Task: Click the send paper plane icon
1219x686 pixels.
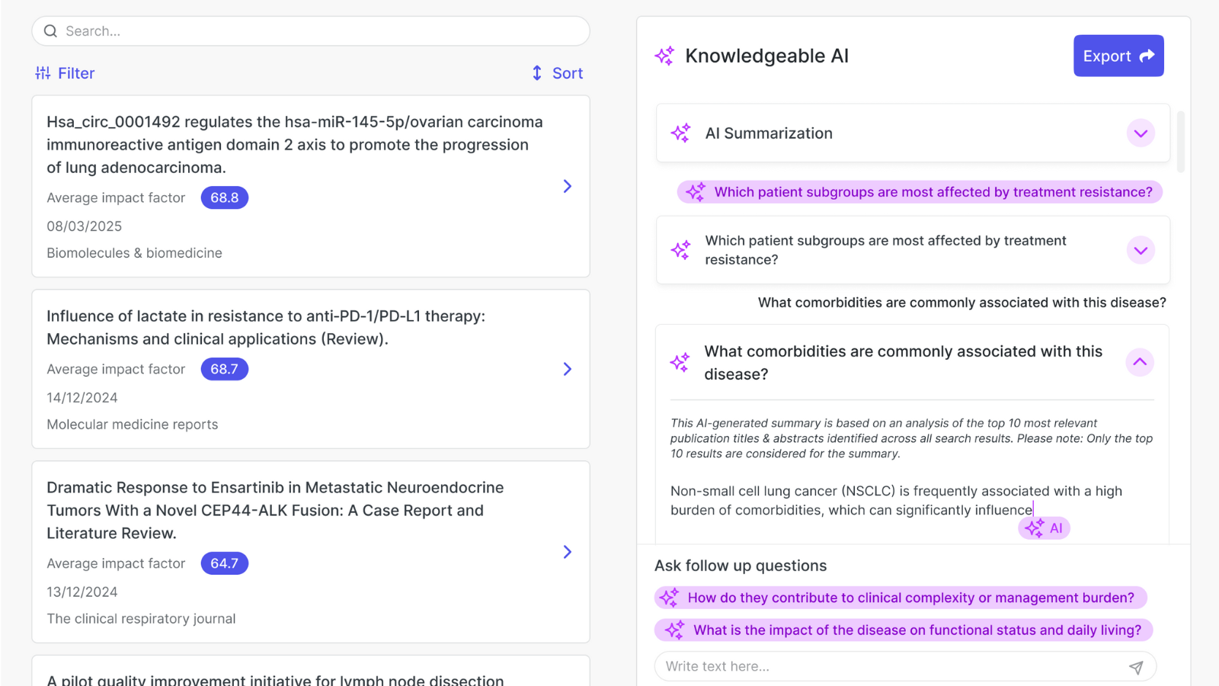Action: [1135, 667]
